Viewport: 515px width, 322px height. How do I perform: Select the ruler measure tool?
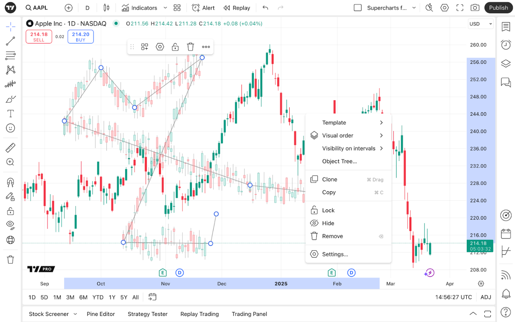click(10, 147)
